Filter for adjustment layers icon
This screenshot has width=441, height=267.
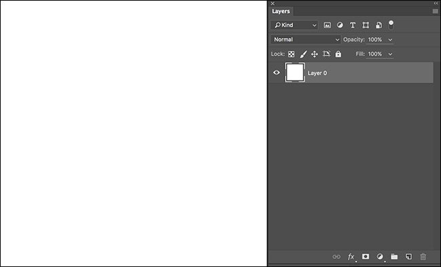point(340,25)
